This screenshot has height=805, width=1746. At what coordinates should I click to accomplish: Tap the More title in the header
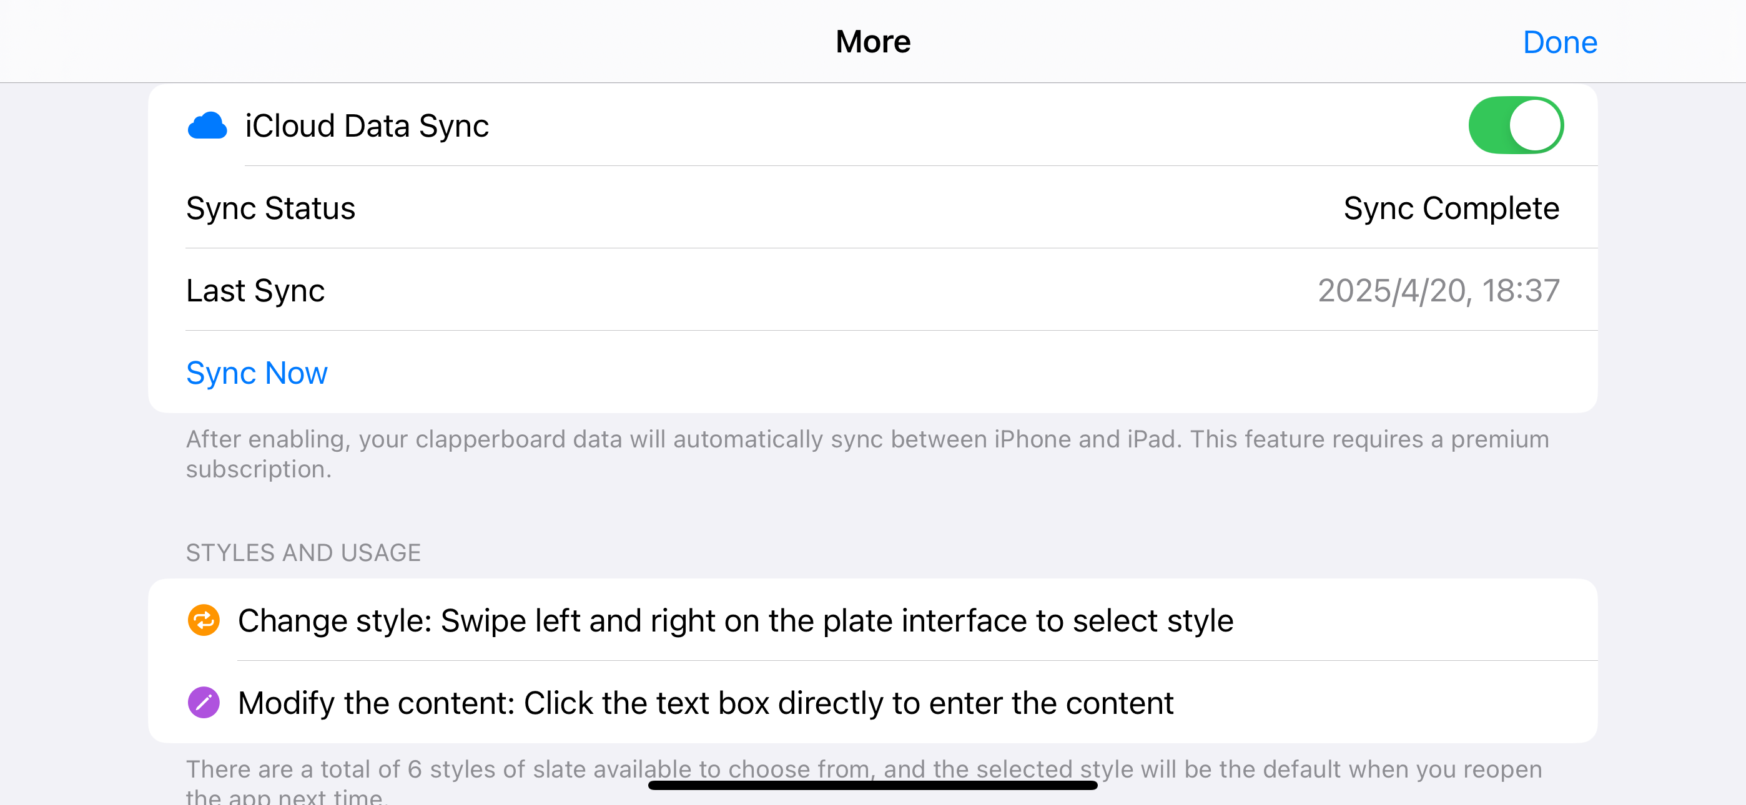pyautogui.click(x=872, y=42)
